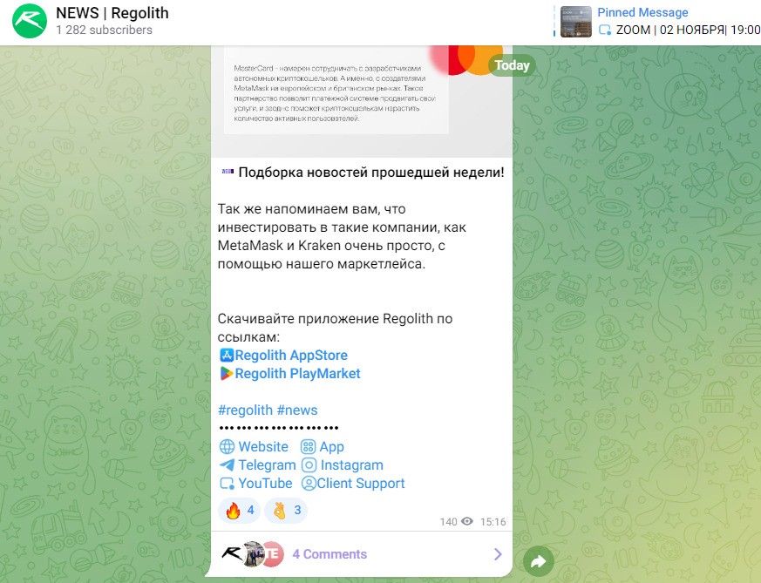Click the Telegram paper plane icon

tap(227, 464)
